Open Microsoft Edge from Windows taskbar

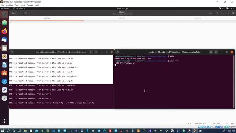(x=104, y=131)
